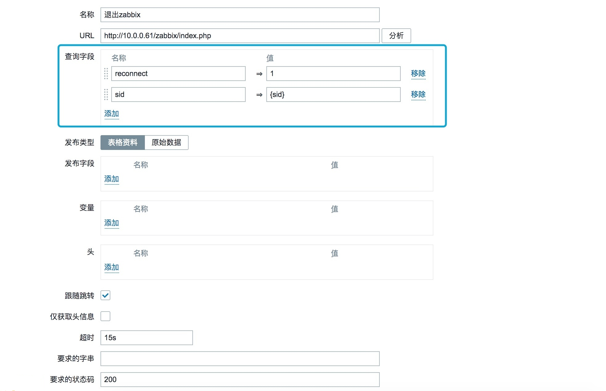Add a new 变量 row
606x391 pixels.
pyautogui.click(x=112, y=223)
